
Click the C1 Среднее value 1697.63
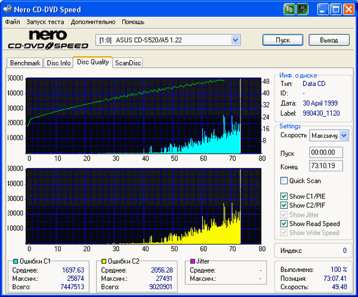[73, 270]
